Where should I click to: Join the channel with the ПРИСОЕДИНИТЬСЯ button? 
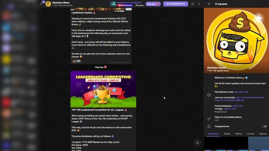pos(176,4)
